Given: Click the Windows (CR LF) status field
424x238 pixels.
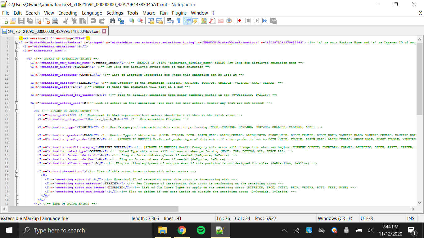Looking at the screenshot, I should point(337,218).
